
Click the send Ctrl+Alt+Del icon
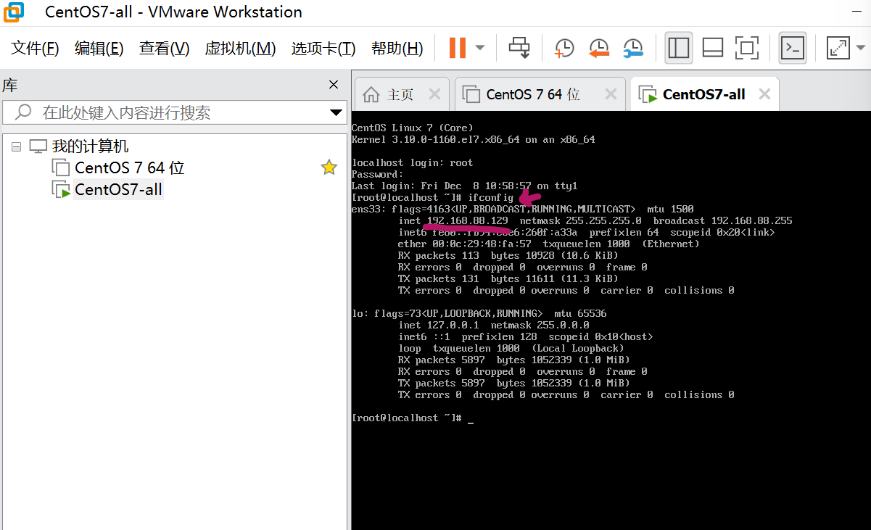click(x=519, y=48)
